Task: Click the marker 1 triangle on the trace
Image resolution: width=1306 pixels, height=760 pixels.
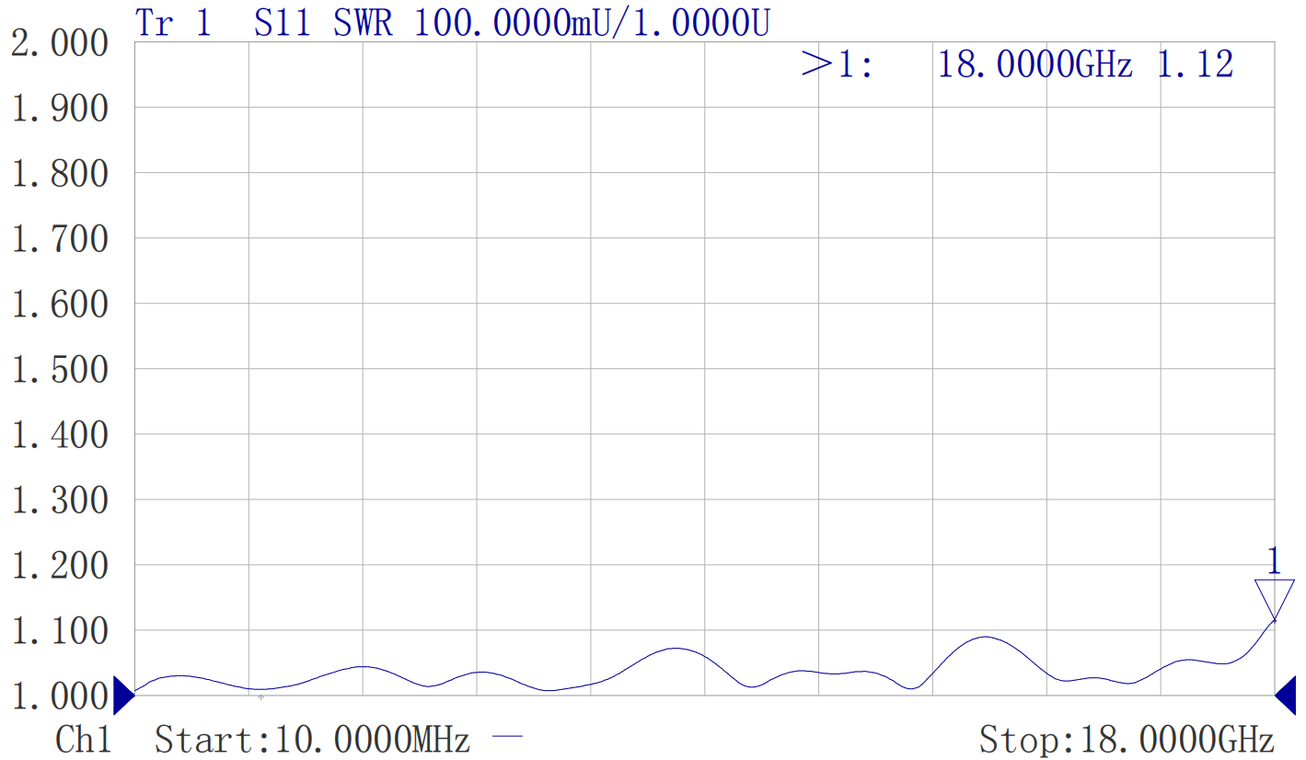Action: coord(1274,598)
